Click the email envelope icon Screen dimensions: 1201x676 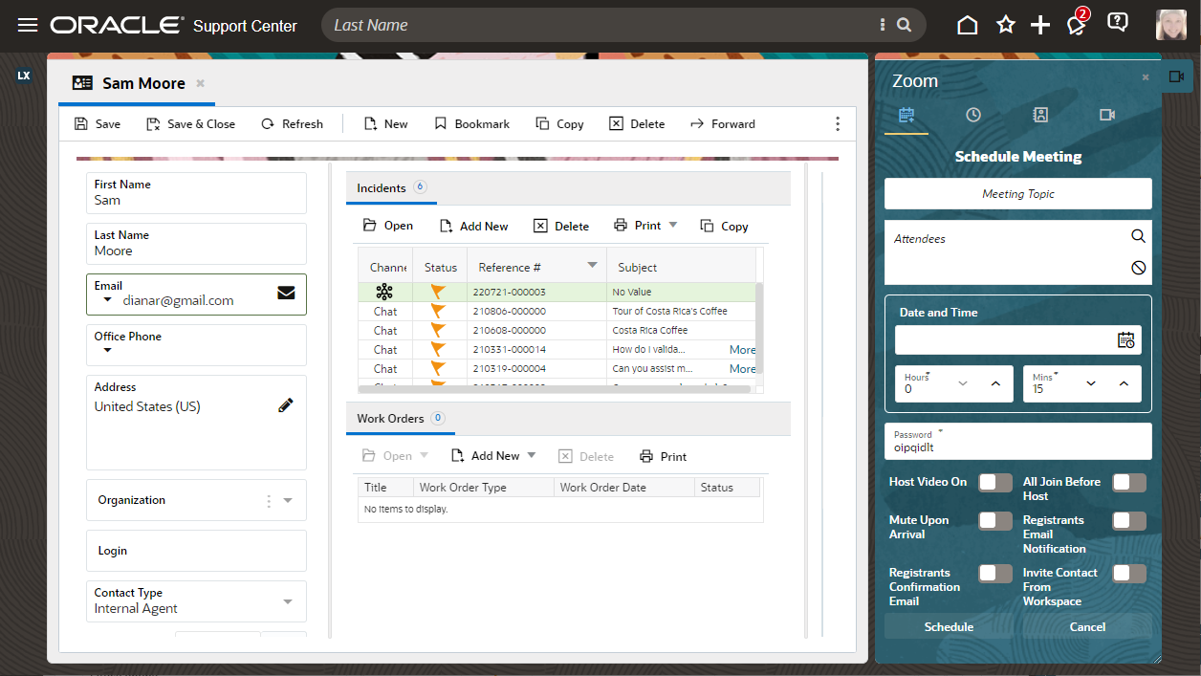[x=286, y=293]
